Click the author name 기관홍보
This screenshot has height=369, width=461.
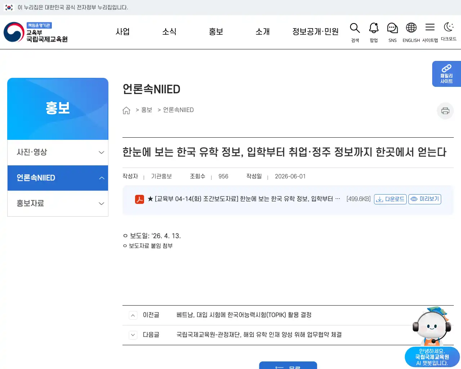(161, 176)
